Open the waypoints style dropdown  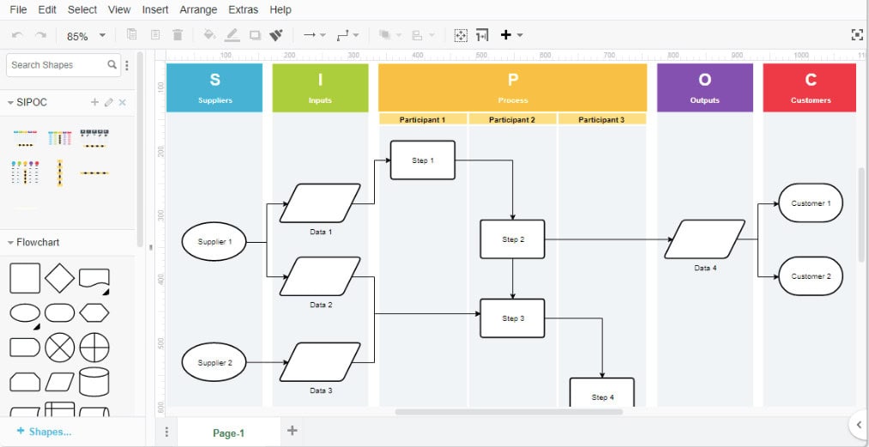point(347,35)
